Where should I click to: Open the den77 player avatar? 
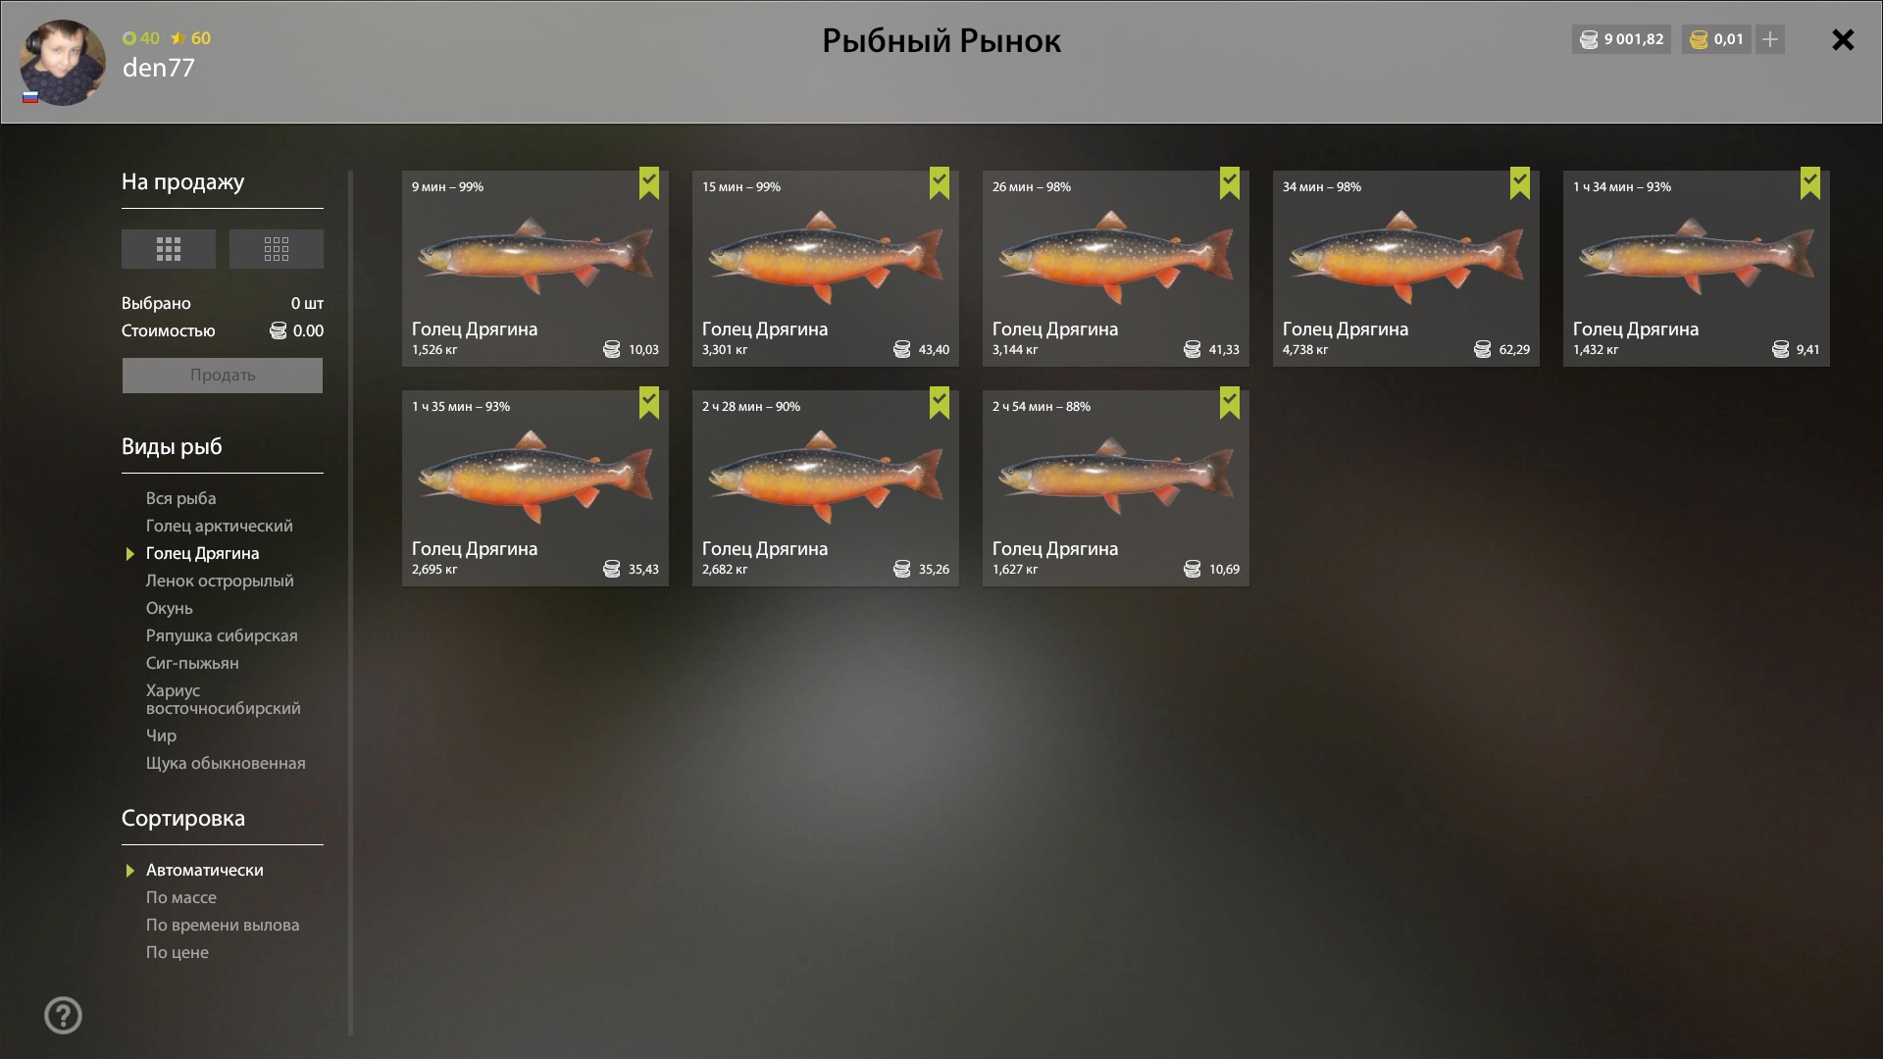tap(63, 63)
